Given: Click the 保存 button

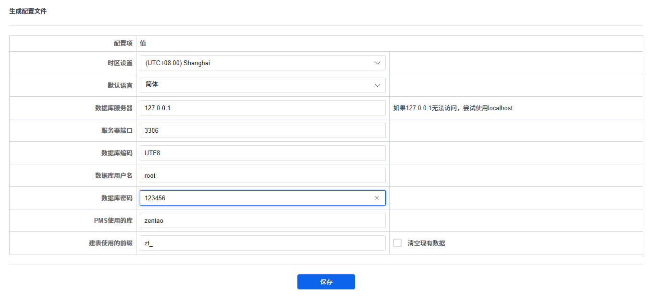Looking at the screenshot, I should pos(326,282).
